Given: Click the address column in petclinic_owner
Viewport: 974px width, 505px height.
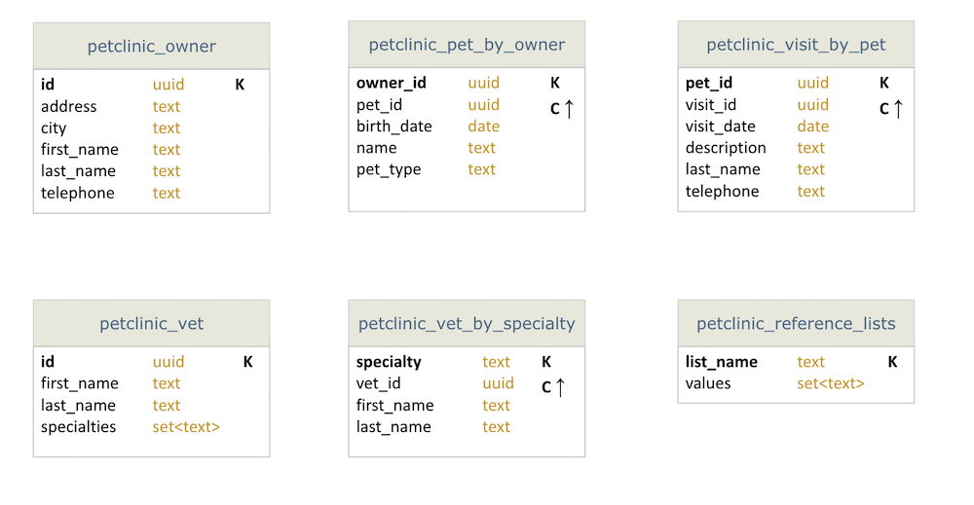Looking at the screenshot, I should click(x=69, y=106).
